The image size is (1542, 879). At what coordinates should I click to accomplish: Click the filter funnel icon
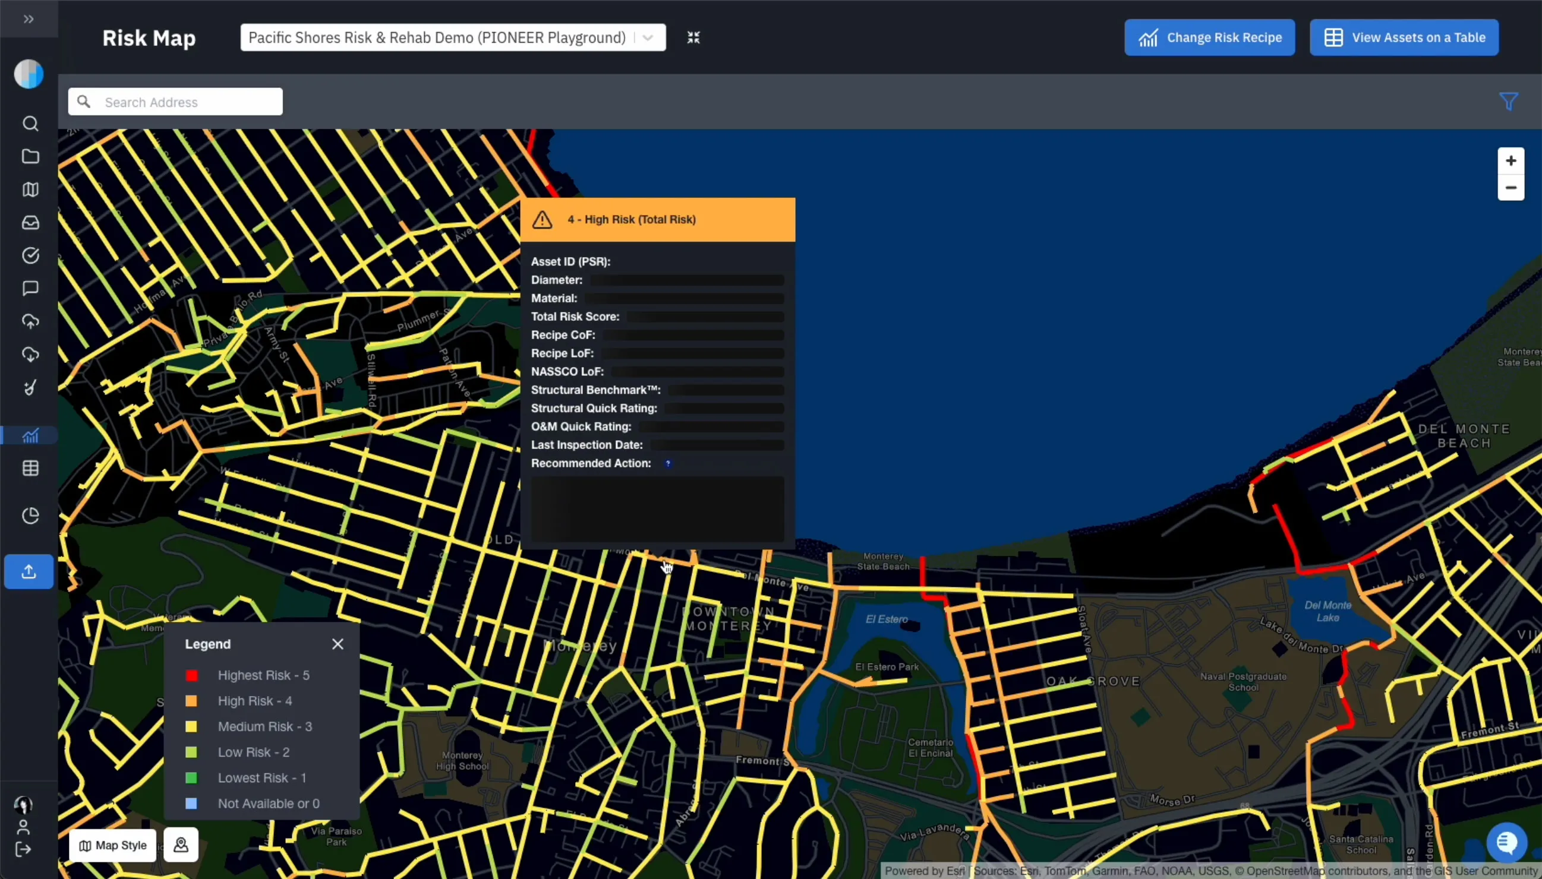tap(1508, 102)
